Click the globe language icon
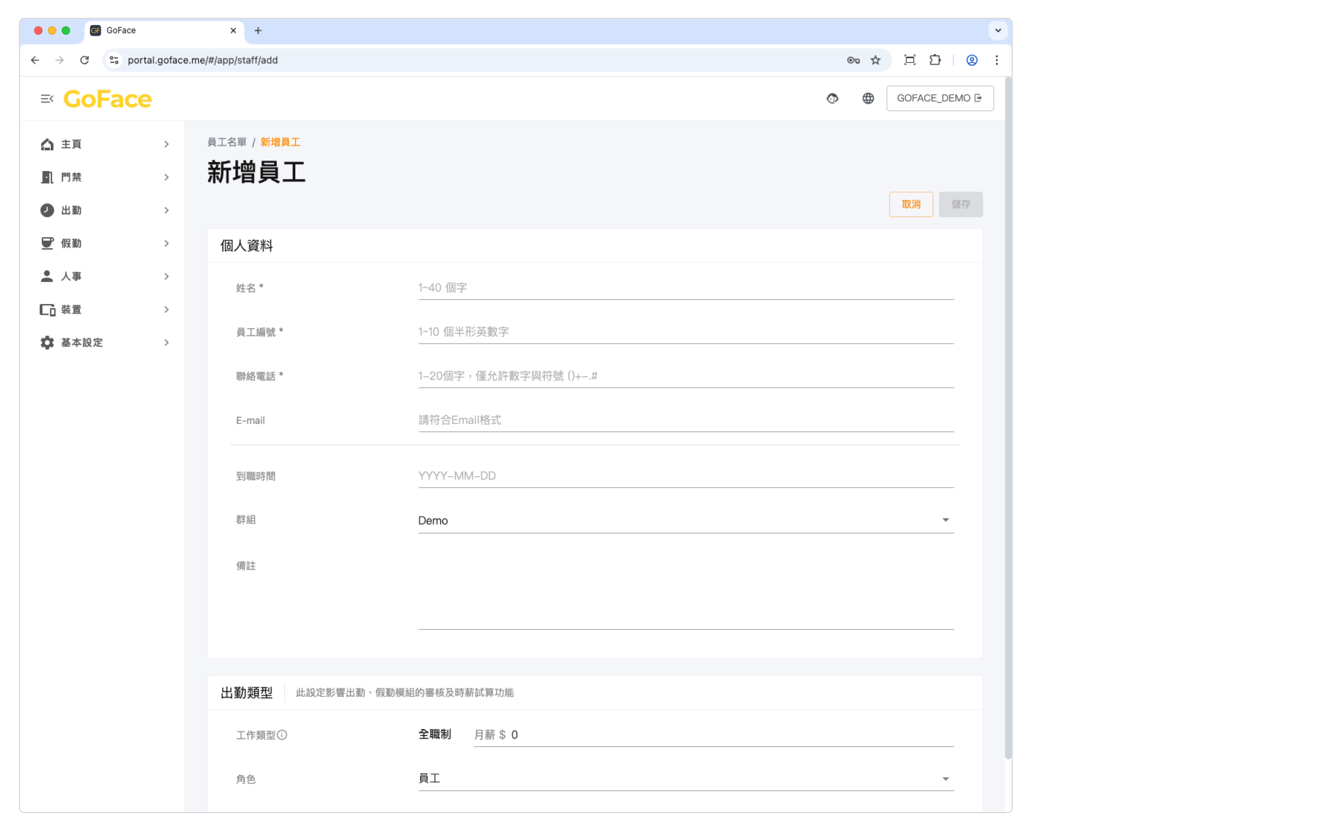Viewport: 1337px width, 831px height. coord(868,99)
